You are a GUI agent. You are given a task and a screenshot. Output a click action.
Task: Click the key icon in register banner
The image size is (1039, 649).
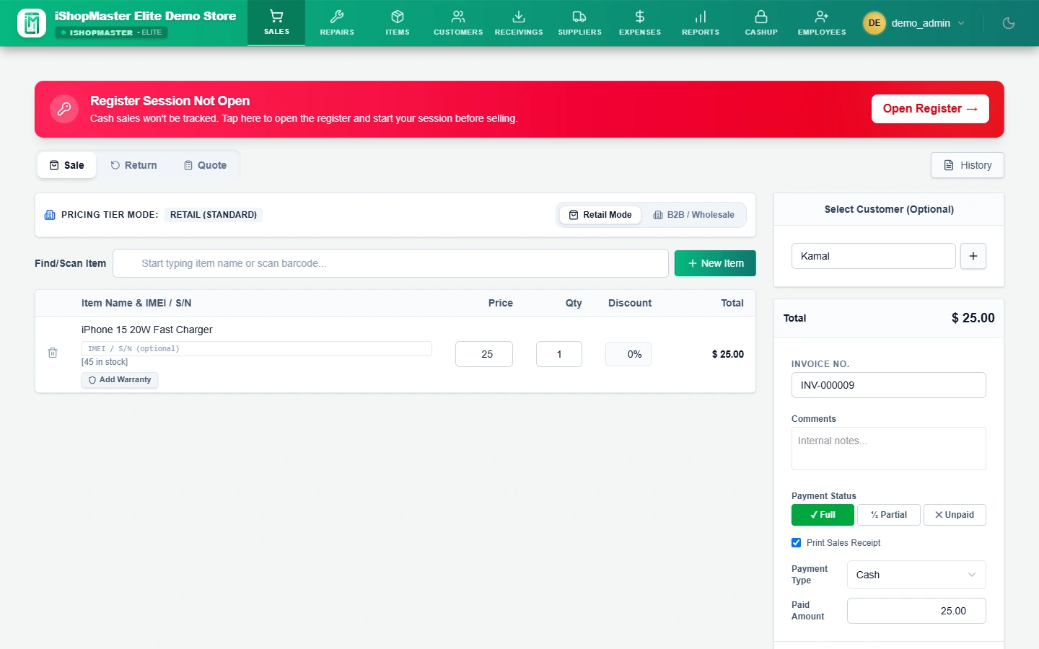coord(64,109)
